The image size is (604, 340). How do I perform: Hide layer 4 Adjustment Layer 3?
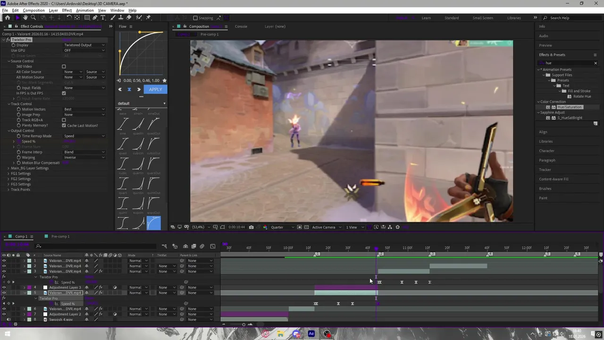click(x=4, y=287)
